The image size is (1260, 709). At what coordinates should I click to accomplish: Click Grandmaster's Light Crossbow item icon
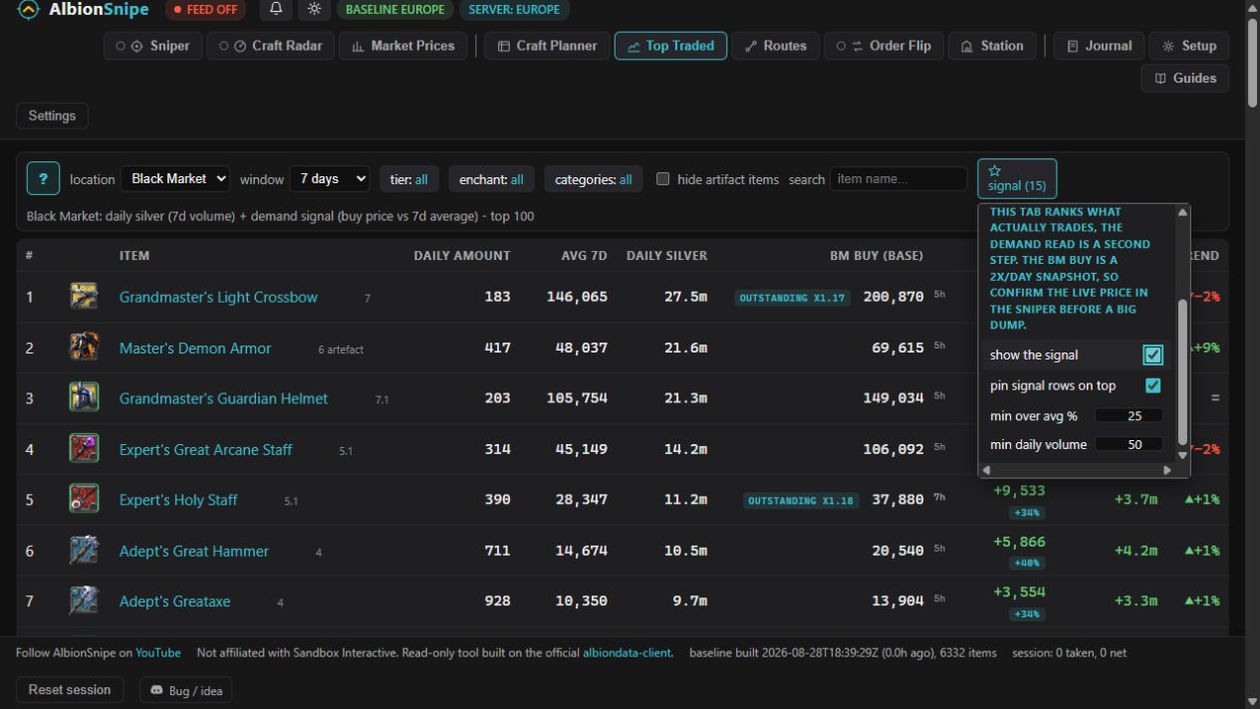(84, 296)
